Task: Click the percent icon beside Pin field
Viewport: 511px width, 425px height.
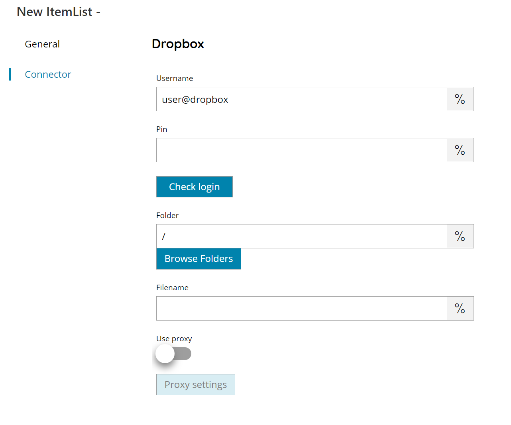Action: click(x=460, y=150)
